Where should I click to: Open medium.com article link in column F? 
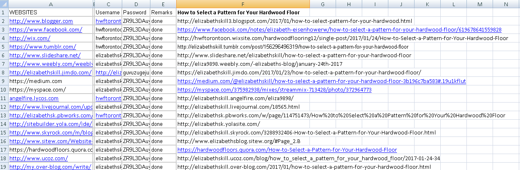coord(321,81)
